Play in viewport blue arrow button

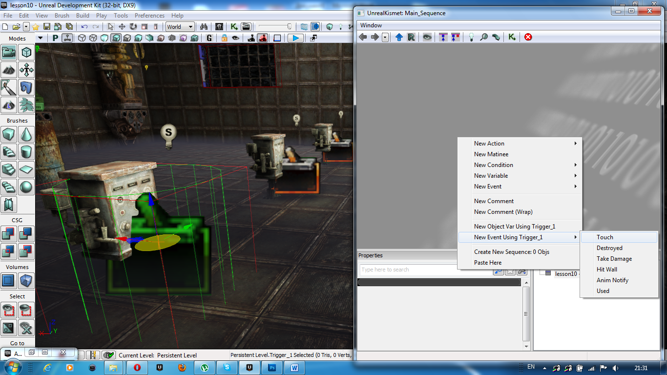295,38
